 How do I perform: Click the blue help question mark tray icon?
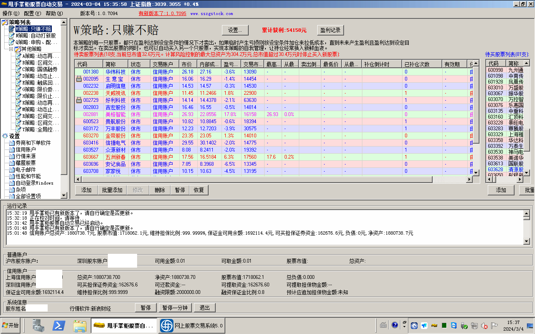tap(395, 325)
